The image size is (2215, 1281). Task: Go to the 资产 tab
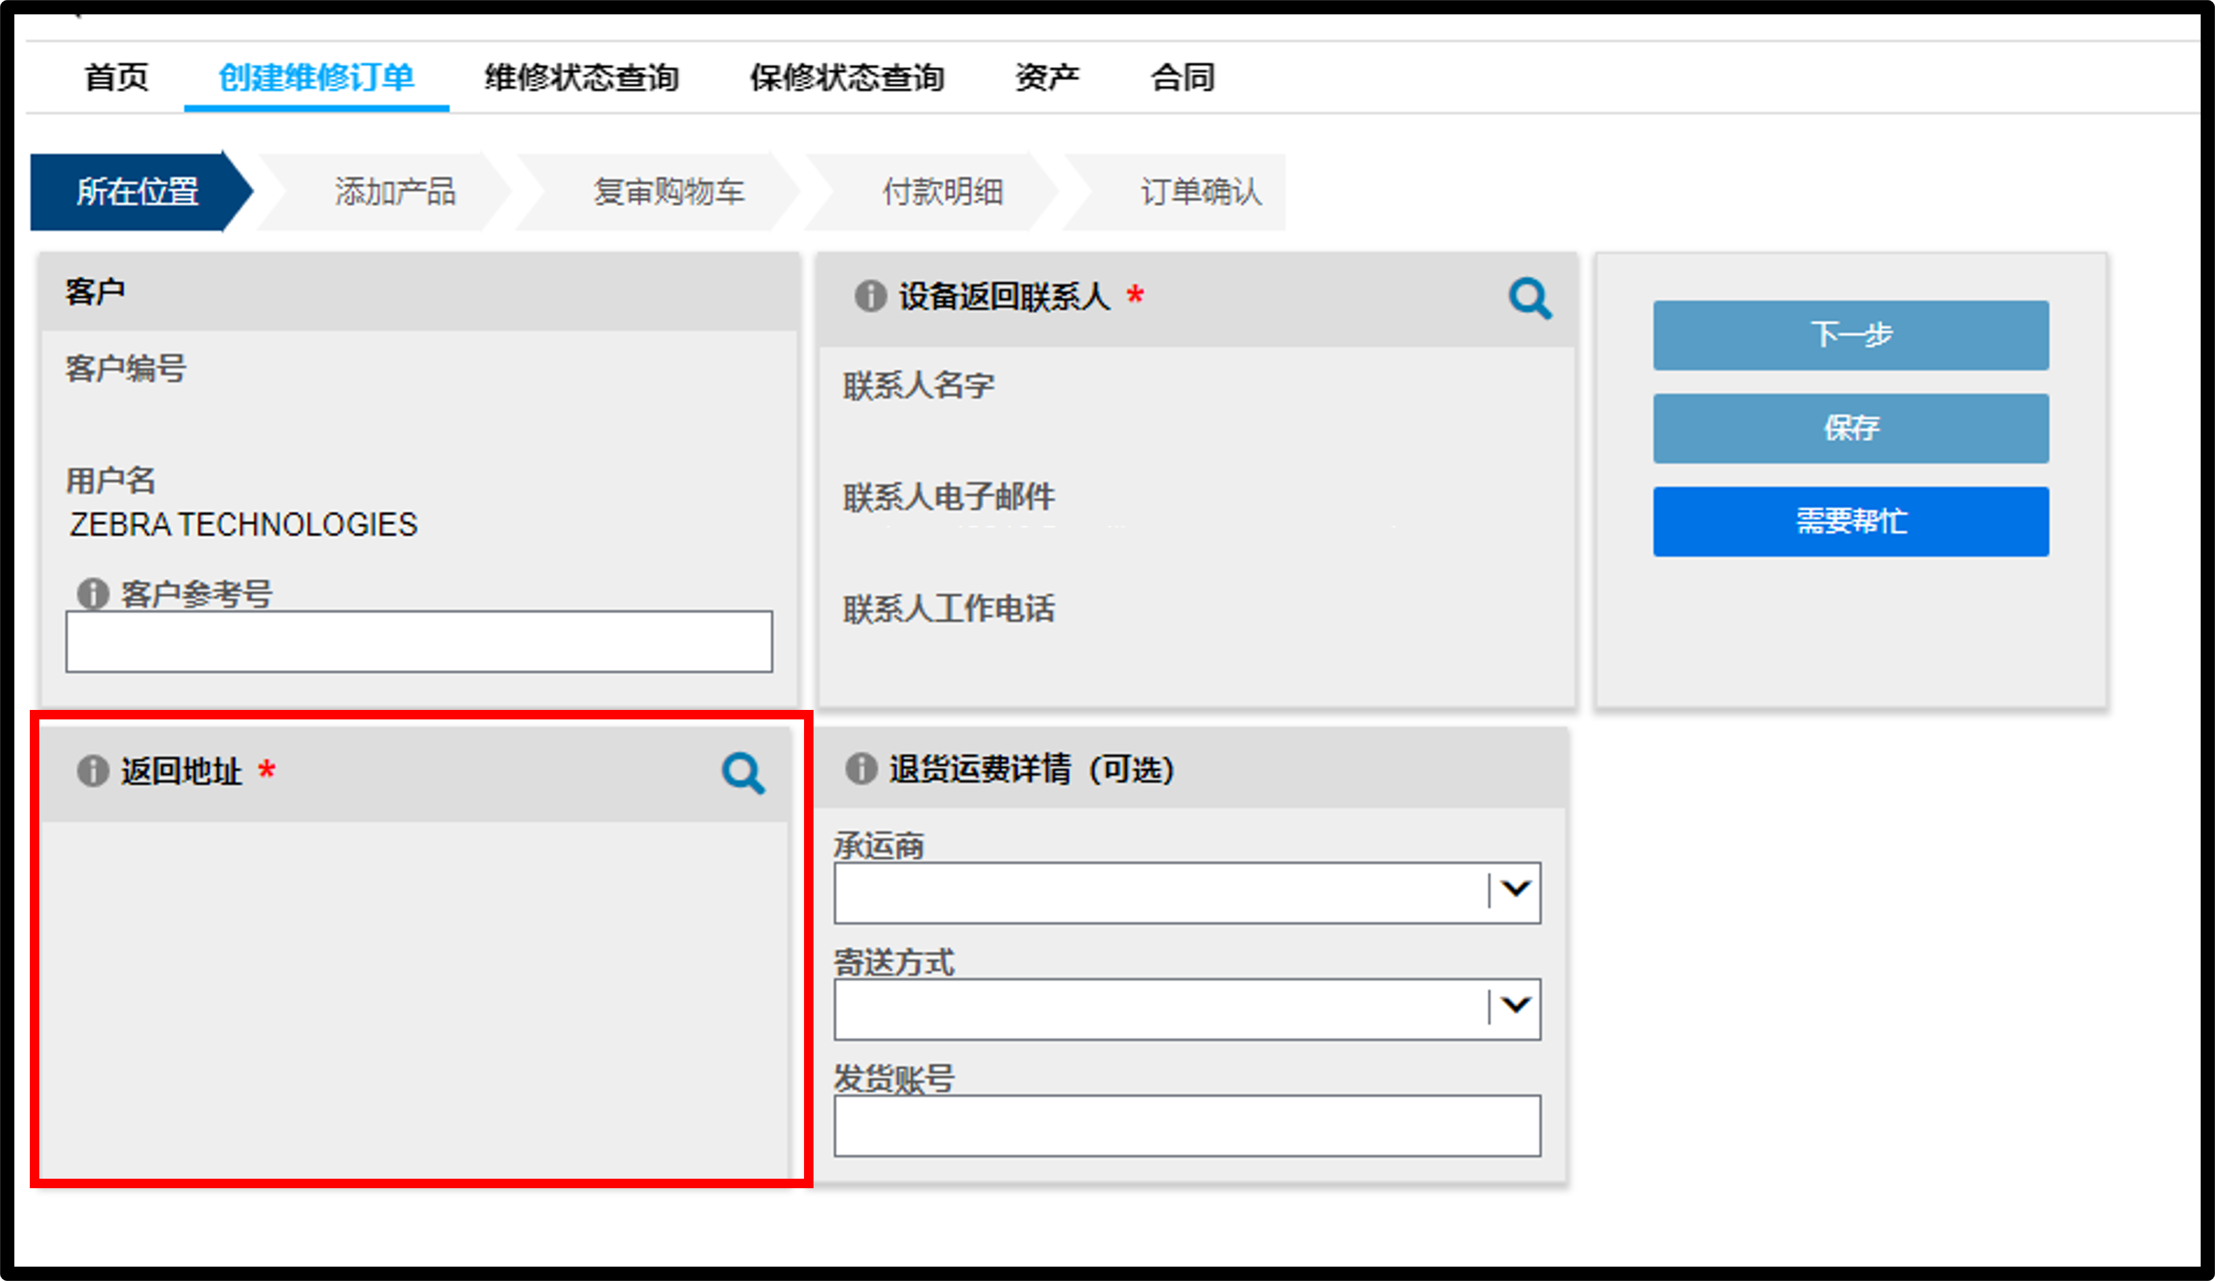tap(1048, 77)
